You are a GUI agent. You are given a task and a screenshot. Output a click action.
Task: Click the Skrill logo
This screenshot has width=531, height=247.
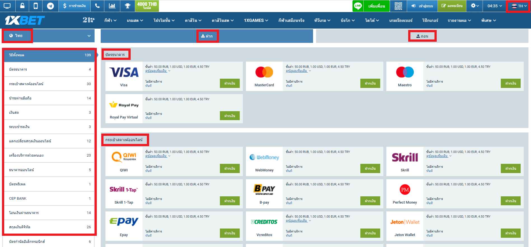pyautogui.click(x=405, y=157)
